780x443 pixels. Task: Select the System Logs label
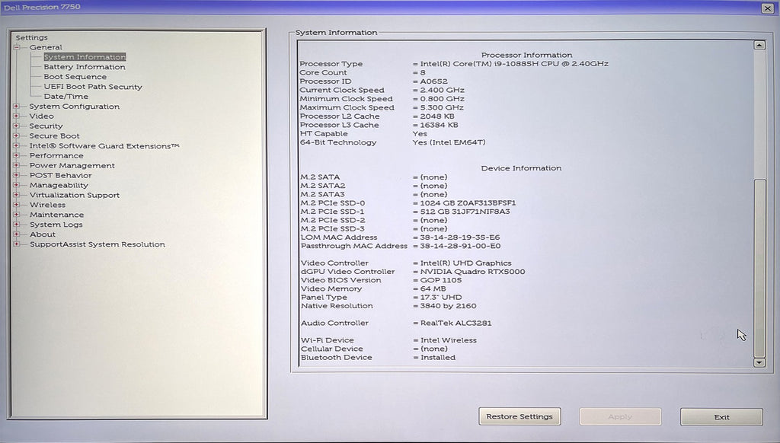pos(56,225)
